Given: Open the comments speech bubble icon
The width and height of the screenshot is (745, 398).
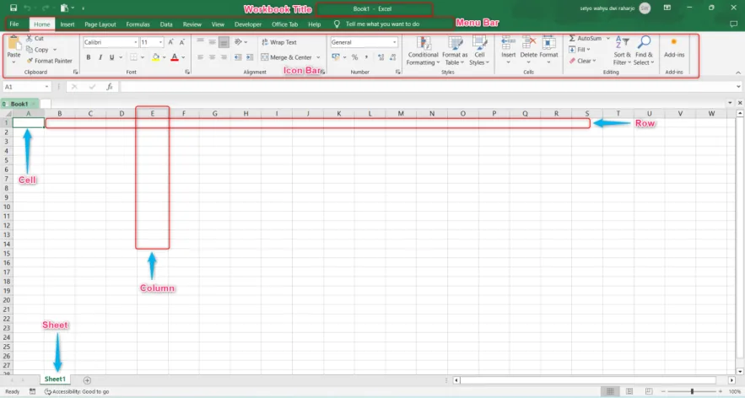Looking at the screenshot, I should (x=733, y=24).
